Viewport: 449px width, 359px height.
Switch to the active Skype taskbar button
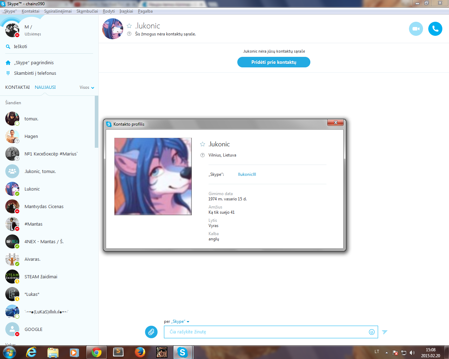[183, 352]
